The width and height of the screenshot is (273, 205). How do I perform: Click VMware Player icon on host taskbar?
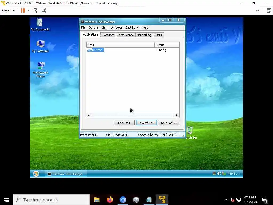coord(162,200)
